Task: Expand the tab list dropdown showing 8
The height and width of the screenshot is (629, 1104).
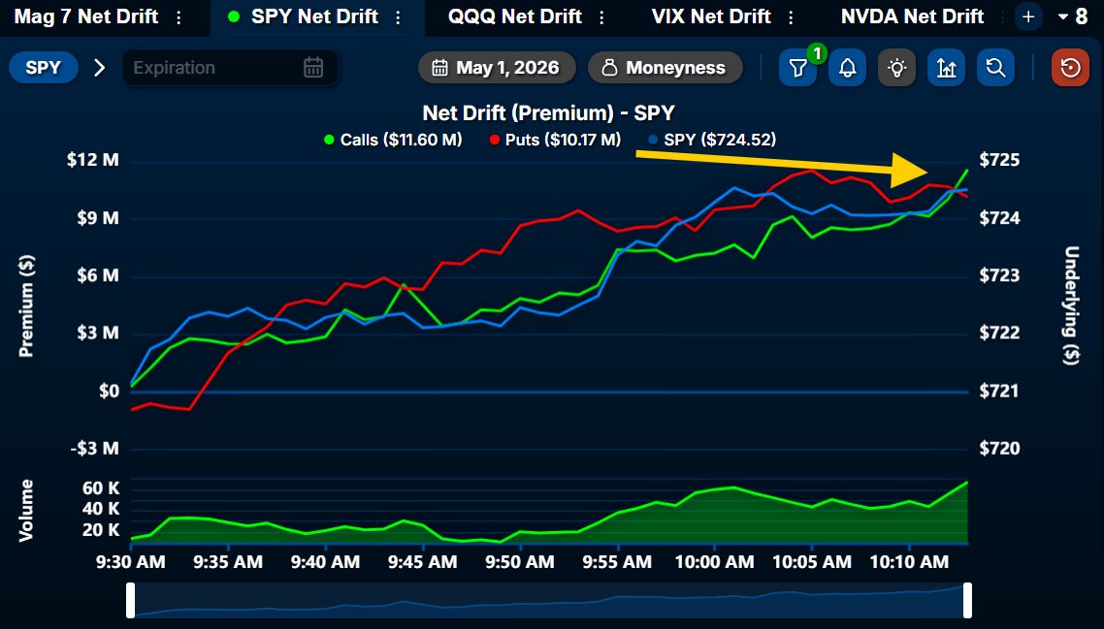Action: point(1073,16)
